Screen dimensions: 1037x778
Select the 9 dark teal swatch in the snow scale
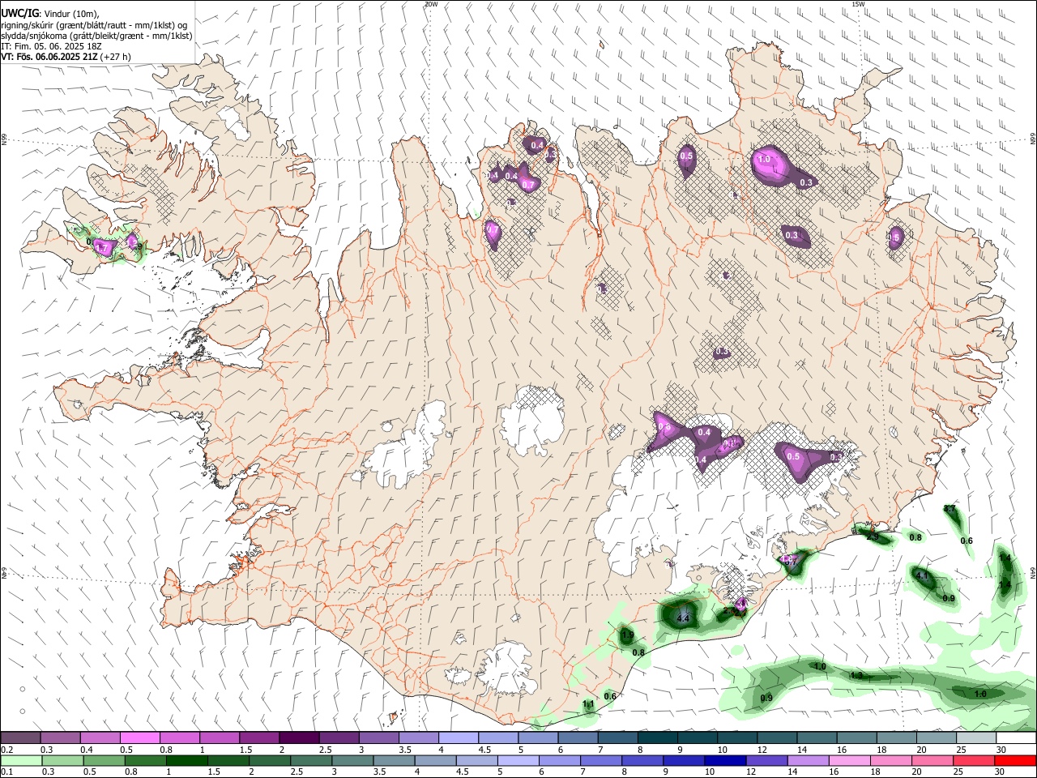tap(696, 738)
